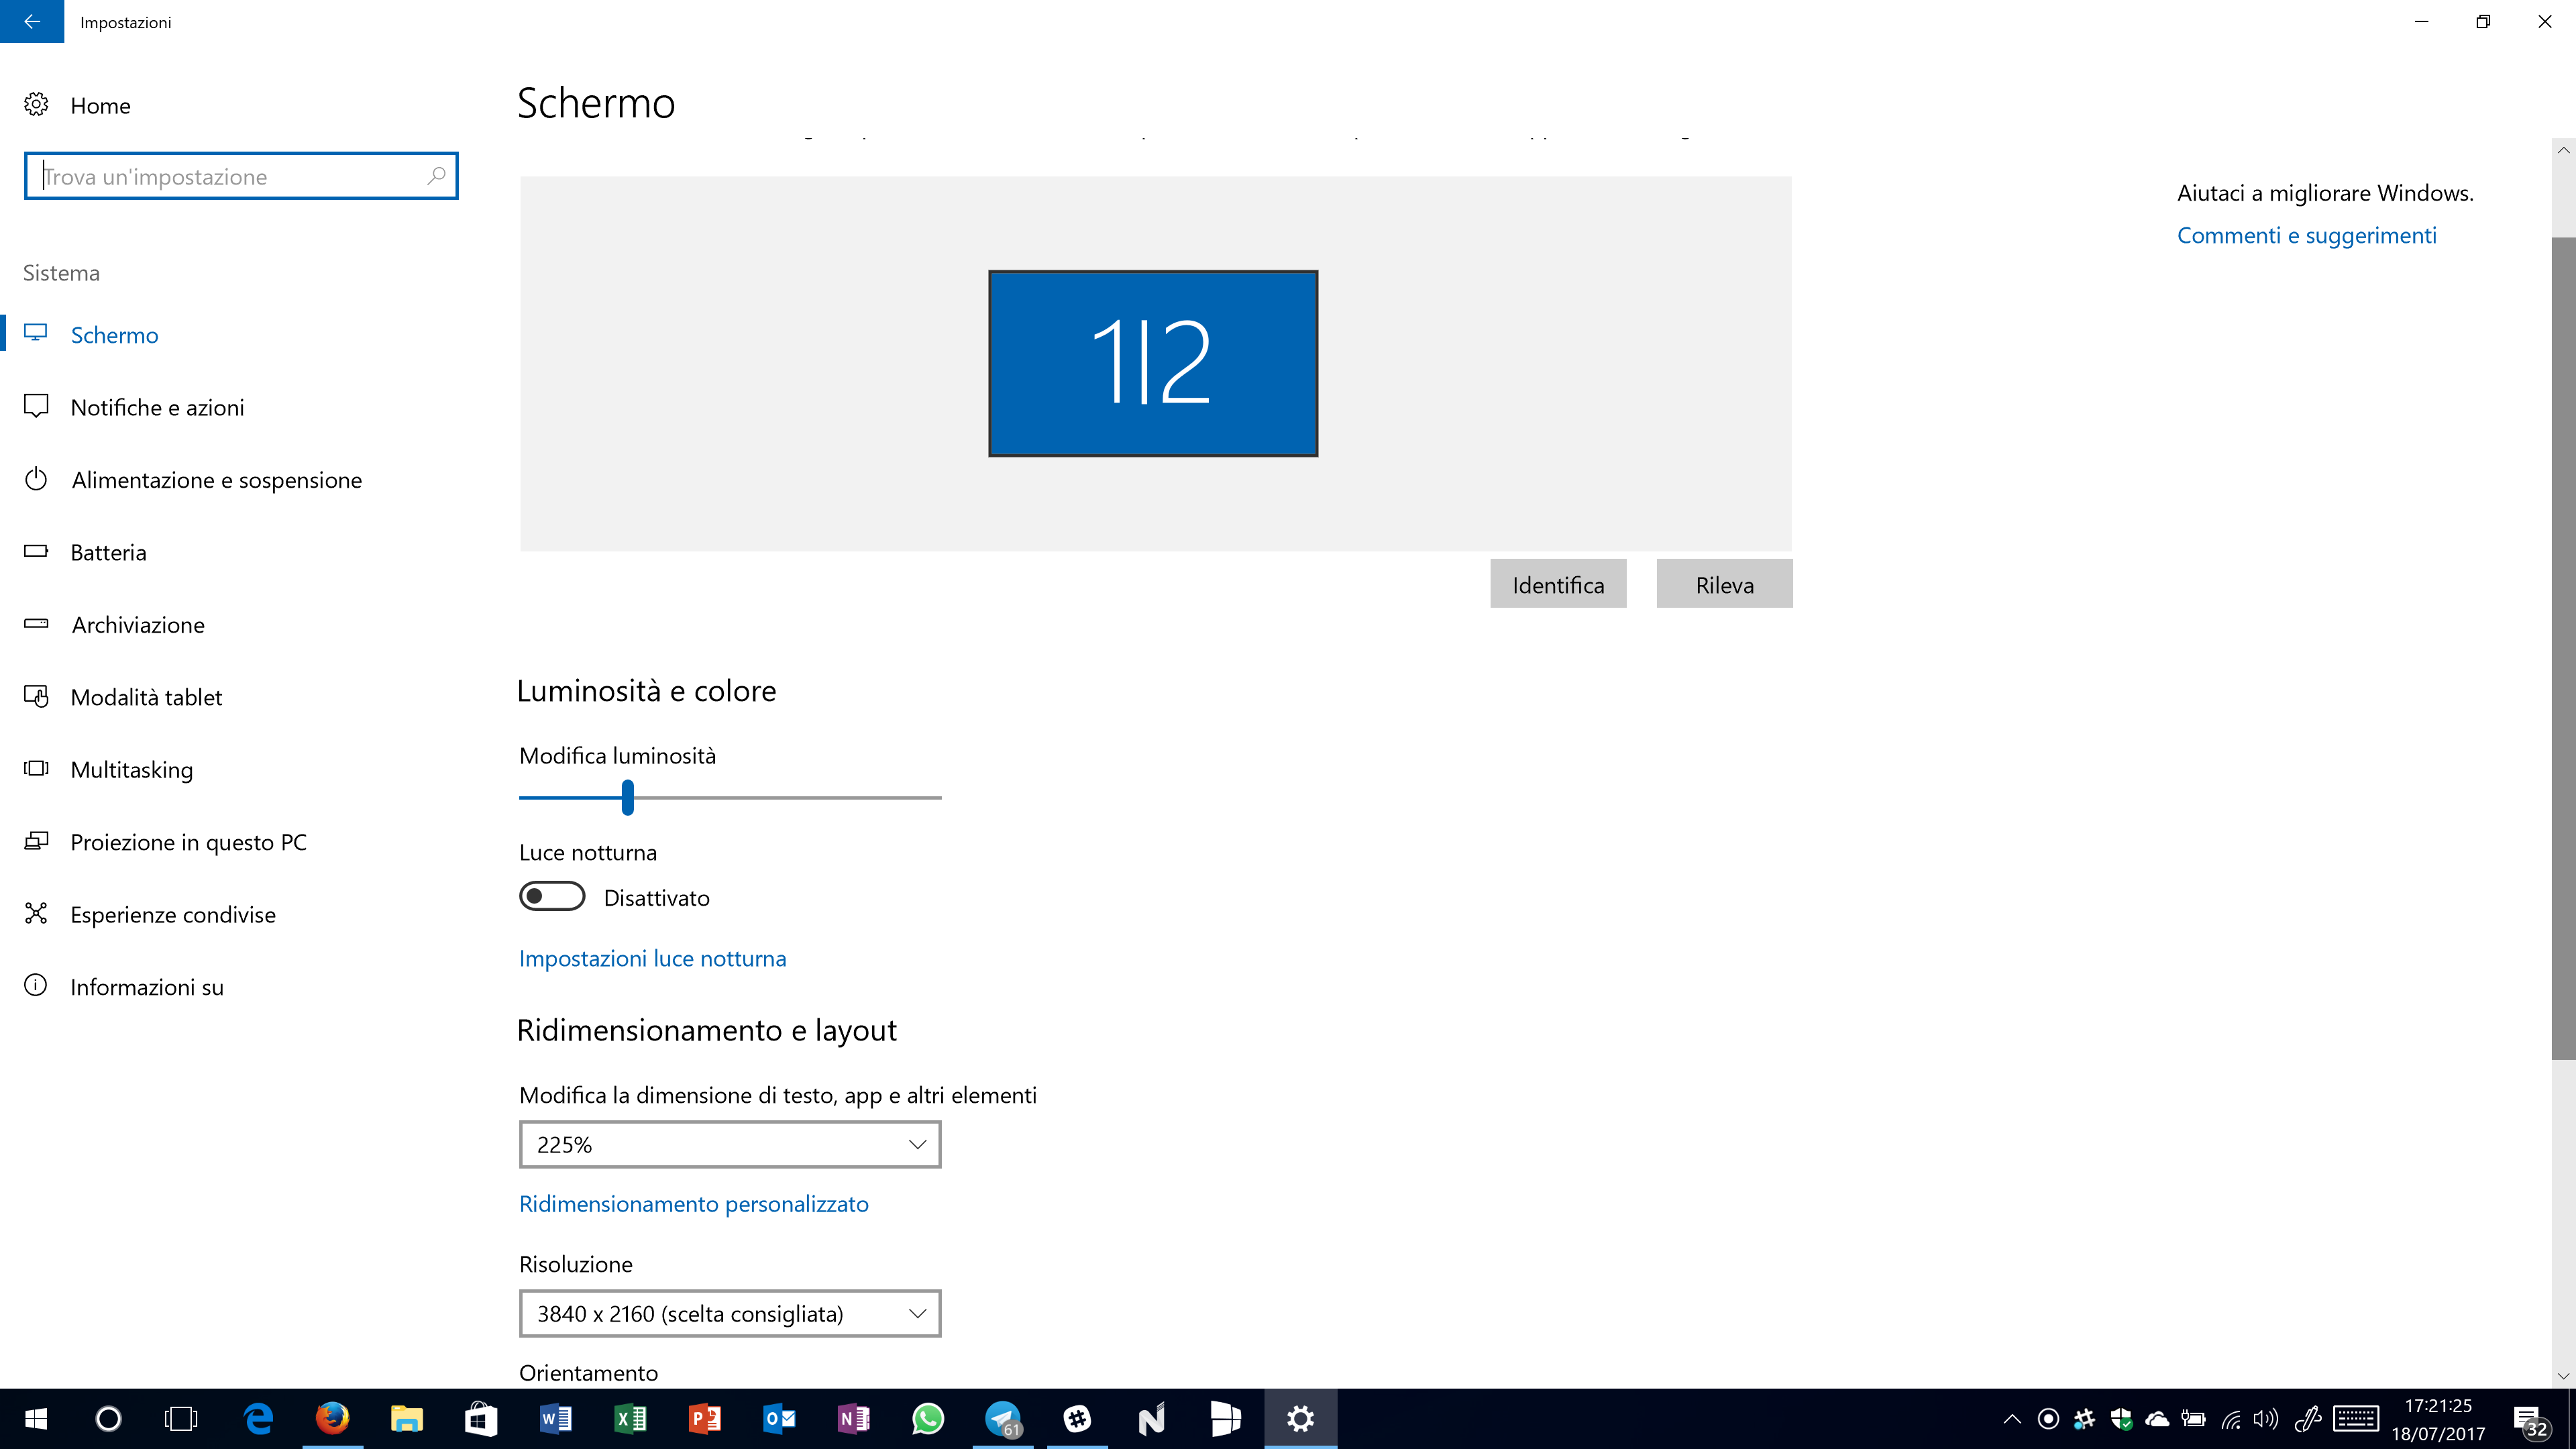Show hidden system tray icons

click(2012, 1418)
